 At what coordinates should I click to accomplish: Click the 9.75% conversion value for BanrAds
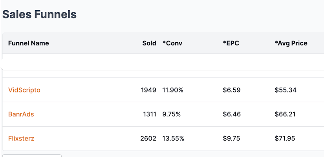(172, 114)
